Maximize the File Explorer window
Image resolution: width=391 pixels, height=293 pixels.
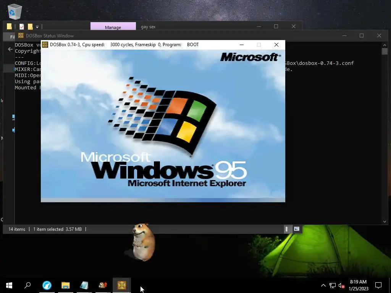[x=276, y=26]
